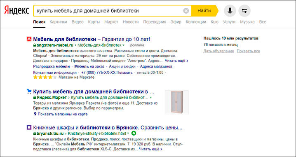Switch to the Видео tab

[78, 22]
